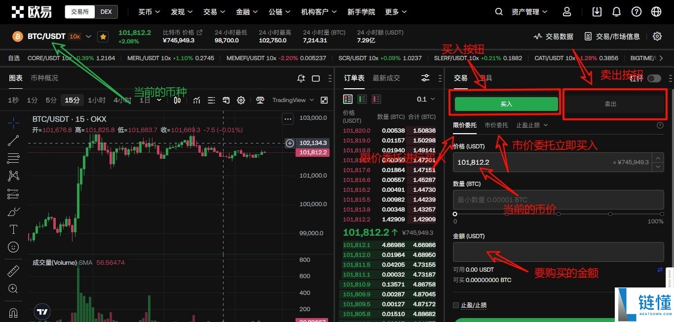Open the candlestick chart type icon
674x322 pixels.
pyautogui.click(x=177, y=100)
